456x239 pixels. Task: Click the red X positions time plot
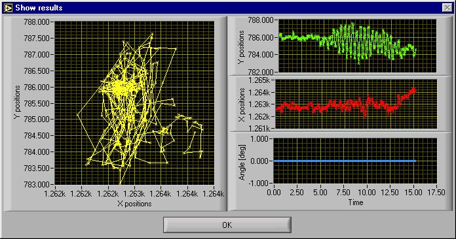(356, 104)
